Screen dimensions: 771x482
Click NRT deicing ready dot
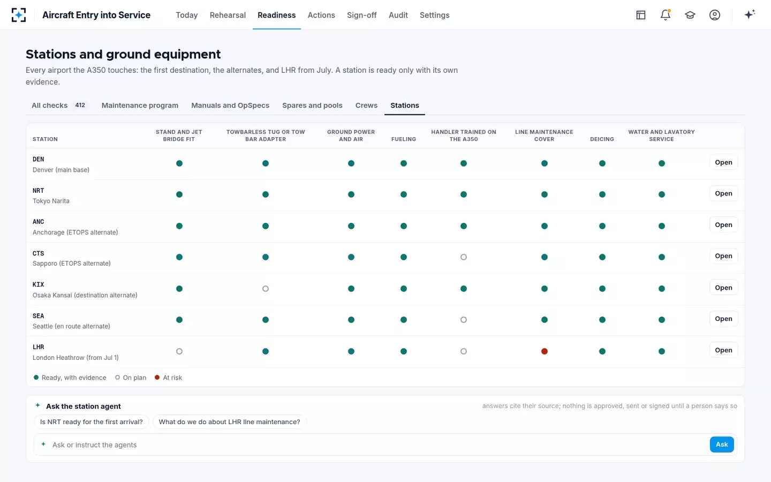[x=602, y=194]
